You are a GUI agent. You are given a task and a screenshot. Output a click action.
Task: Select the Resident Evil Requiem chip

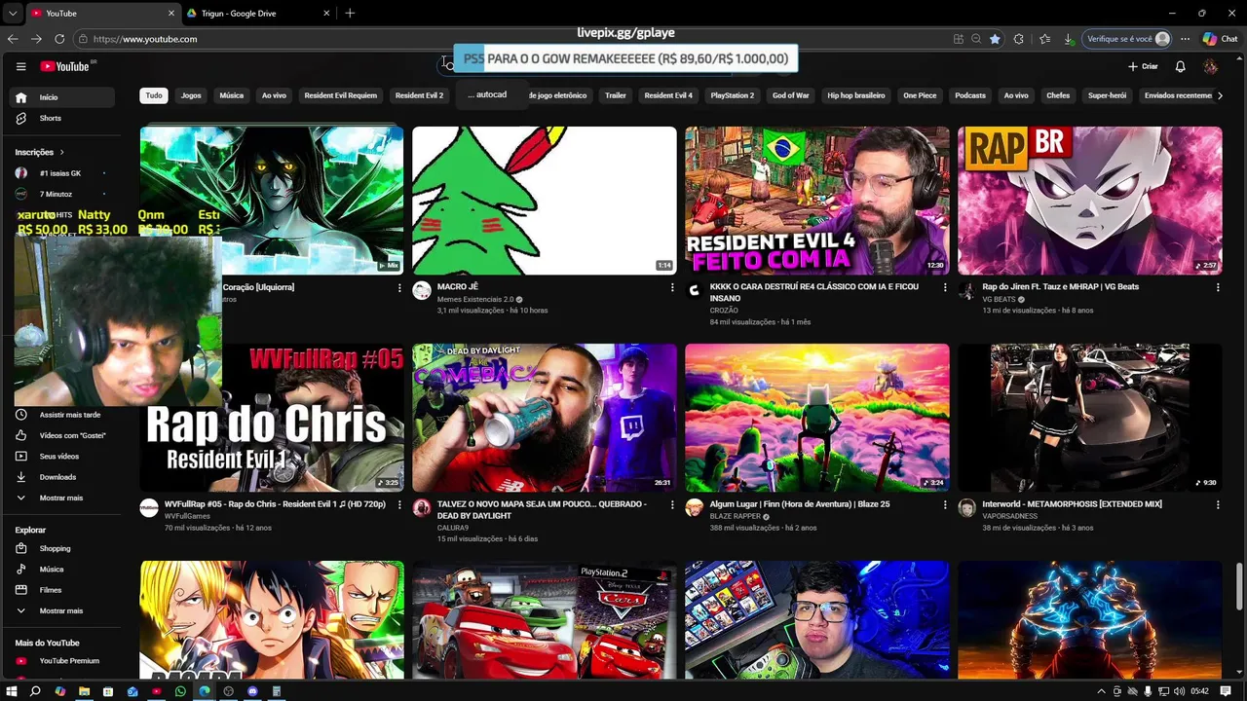[x=340, y=95]
